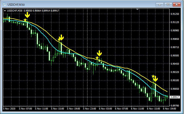Click the 6 Nov 19:00 time label
184x114 pixels.
coord(169,108)
